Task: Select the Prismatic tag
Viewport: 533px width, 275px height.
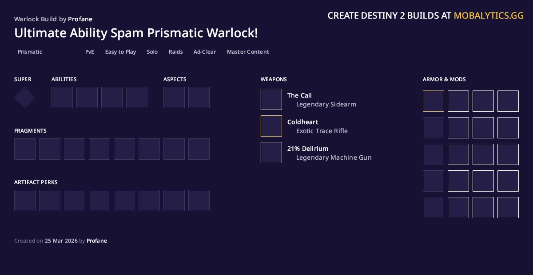Action: click(x=30, y=52)
